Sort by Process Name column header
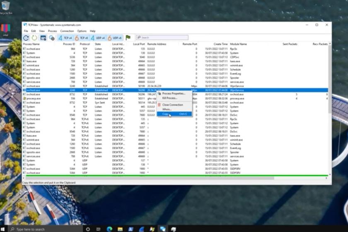This screenshot has width=348, height=232. pyautogui.click(x=31, y=44)
